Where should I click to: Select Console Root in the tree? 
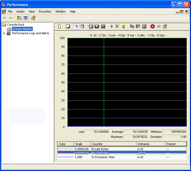(x=16, y=25)
